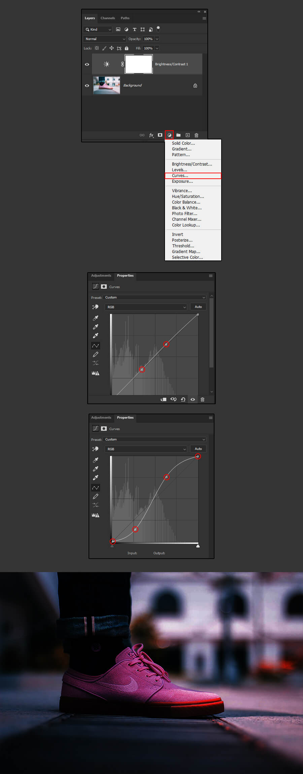
Task: Toggle layer visibility eye in upper Curves panel
Action: (x=193, y=399)
